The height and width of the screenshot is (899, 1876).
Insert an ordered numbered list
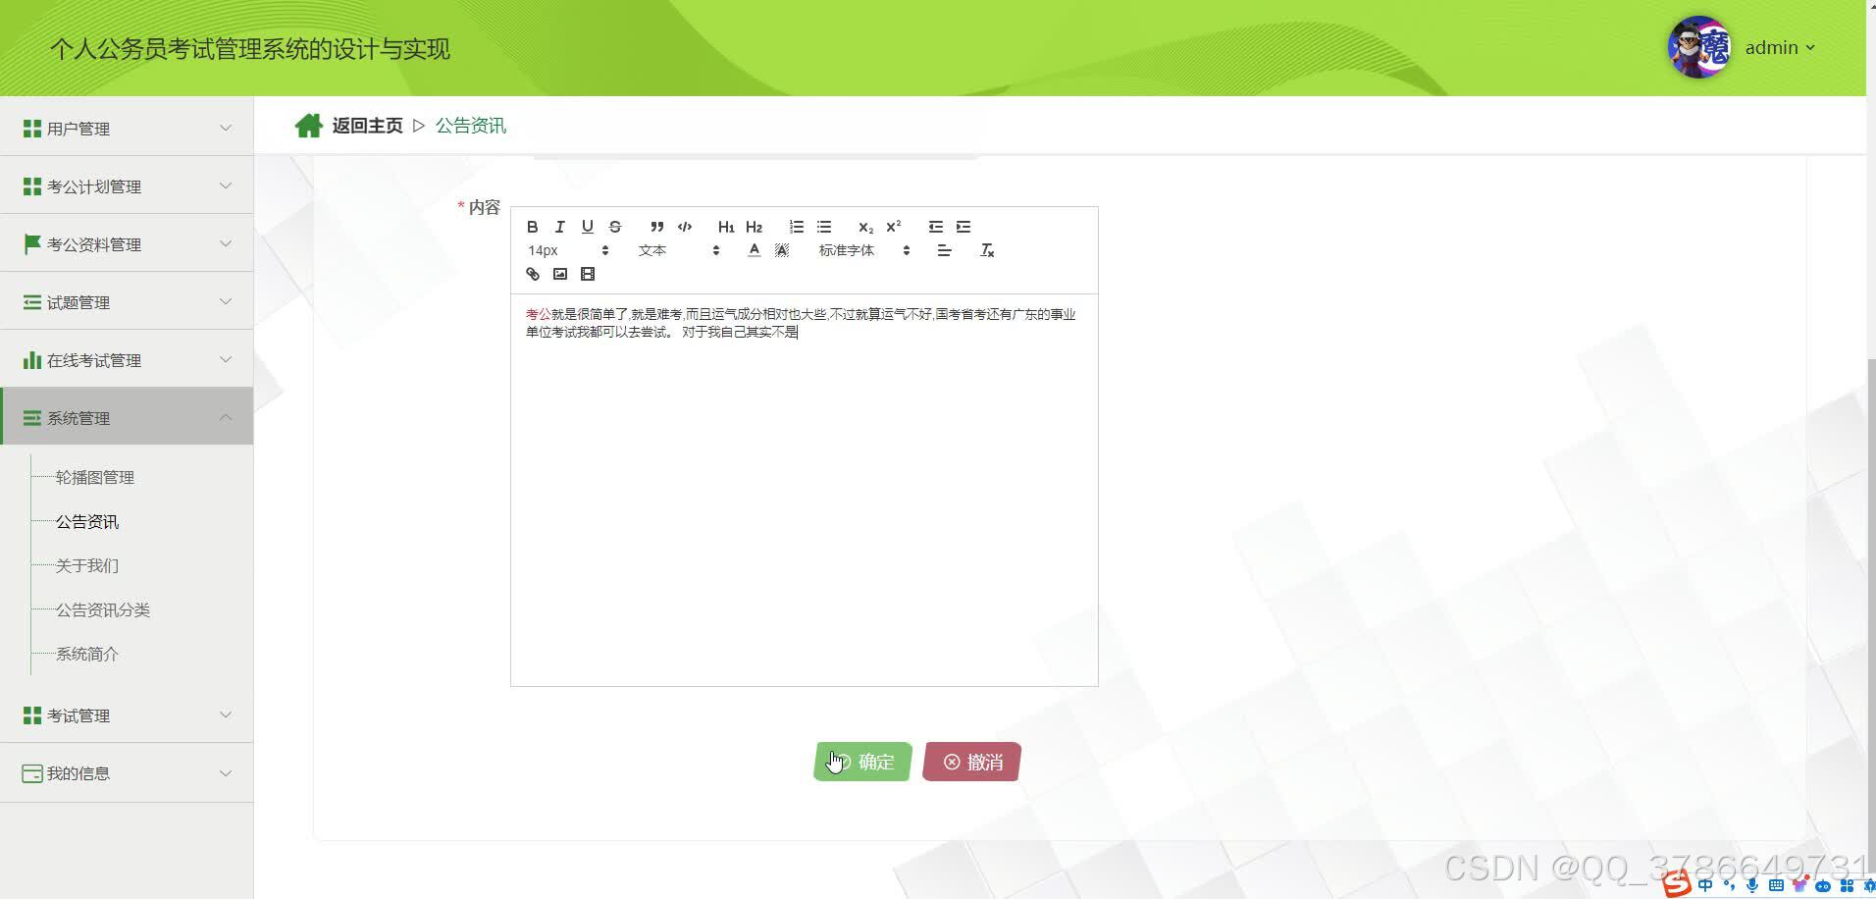point(796,227)
